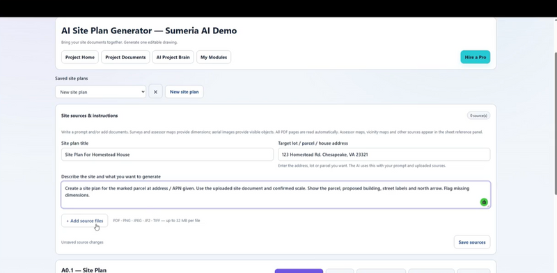557x273 pixels.
Task: Click the file formats hint 'PDF · PNG · JPEG'
Action: pos(156,221)
